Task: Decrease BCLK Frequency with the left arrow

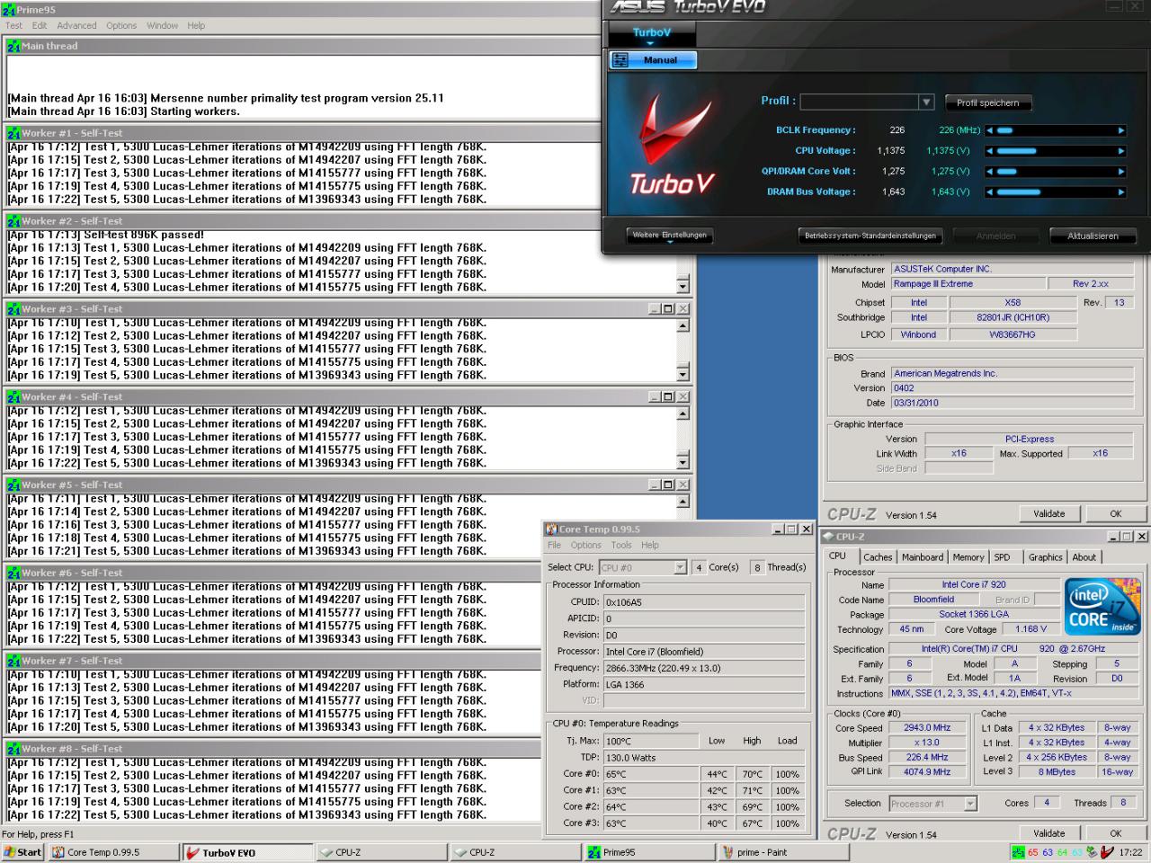Action: click(990, 130)
